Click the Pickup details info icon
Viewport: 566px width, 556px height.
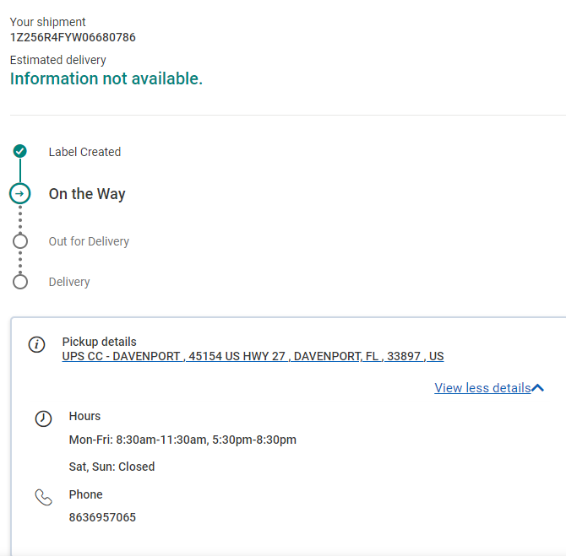click(36, 345)
